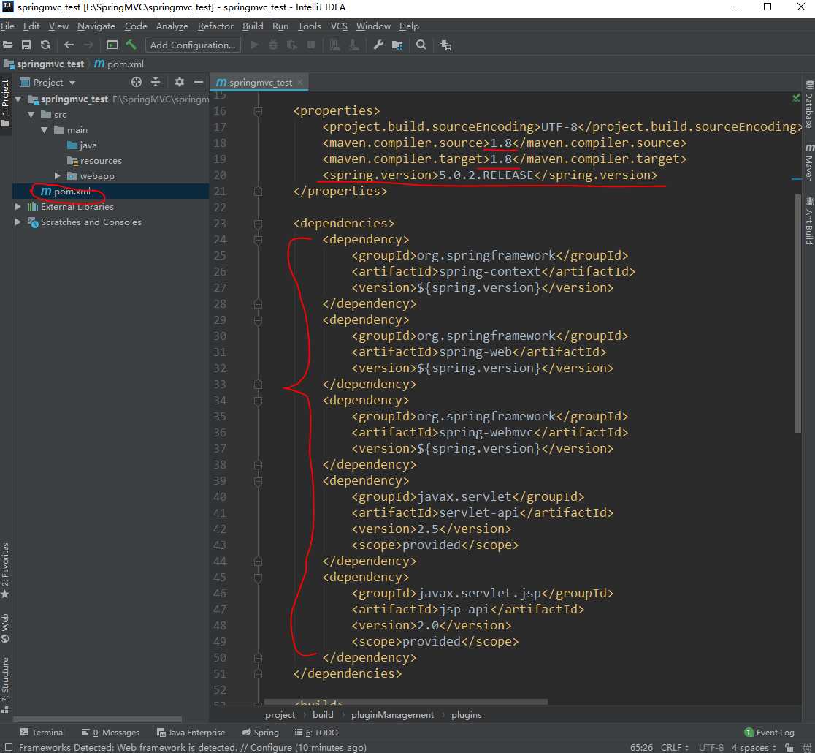Expand the webapp folder
Viewport: 815px width, 753px height.
pos(57,176)
